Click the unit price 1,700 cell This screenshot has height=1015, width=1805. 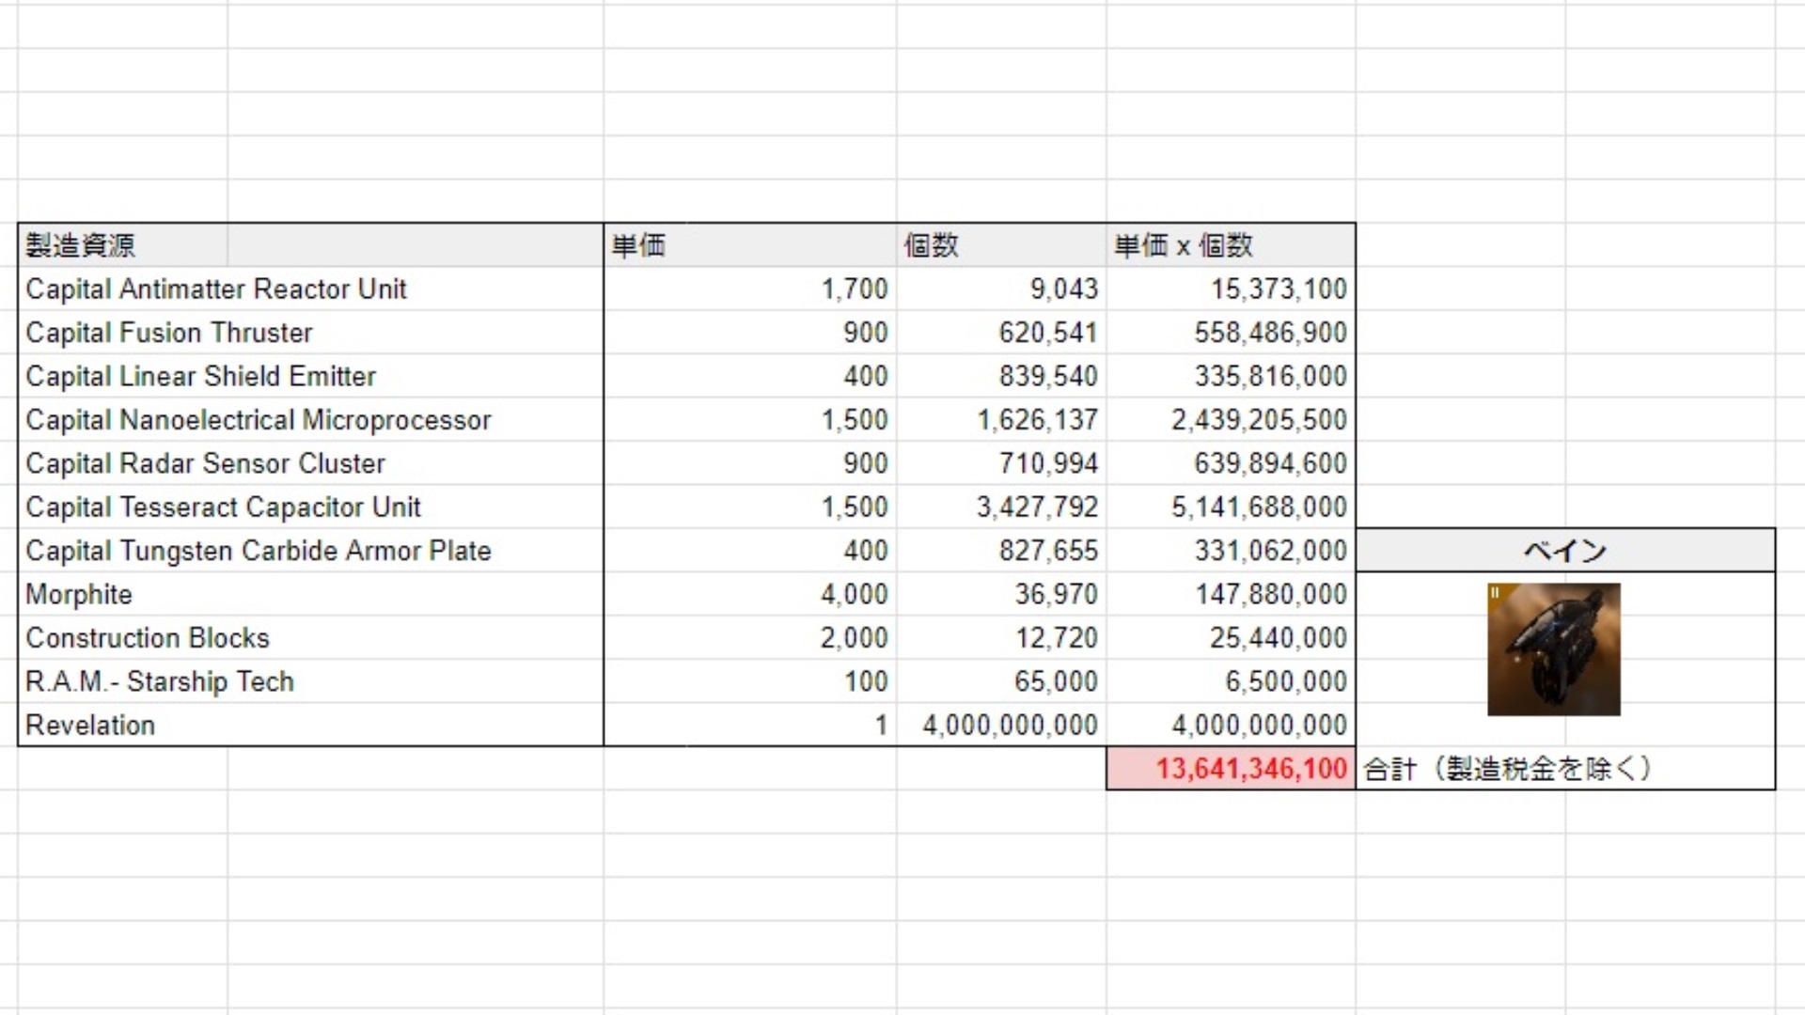click(750, 289)
